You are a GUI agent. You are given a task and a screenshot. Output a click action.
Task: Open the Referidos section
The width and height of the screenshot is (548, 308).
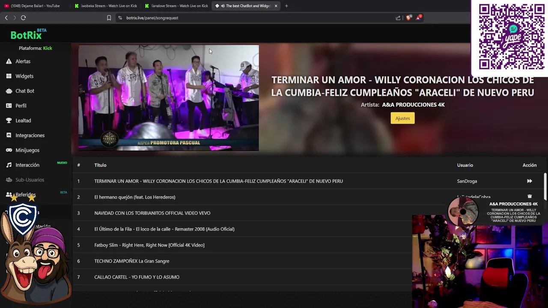click(25, 195)
